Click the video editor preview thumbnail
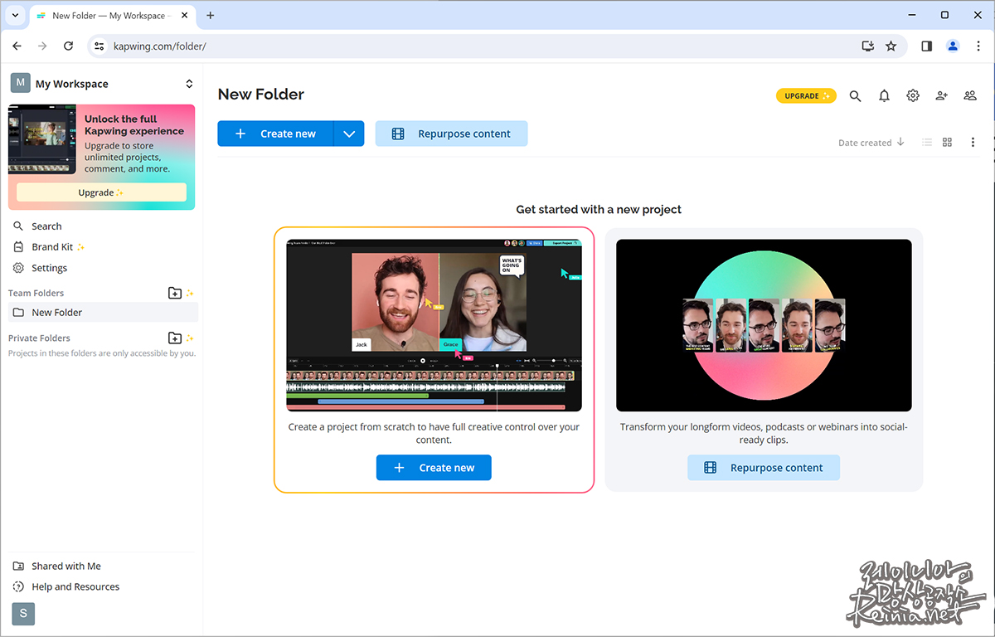Image resolution: width=995 pixels, height=637 pixels. 434,325
